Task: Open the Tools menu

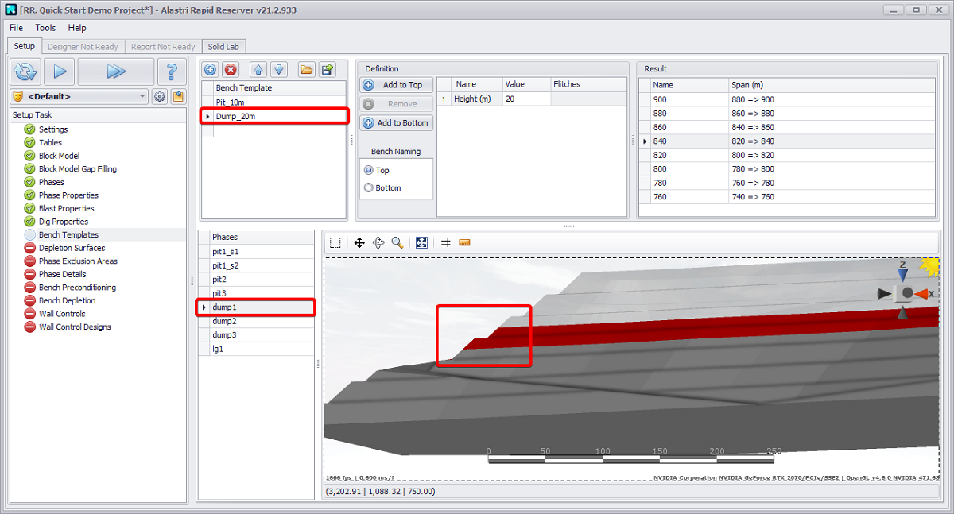Action: (x=45, y=28)
